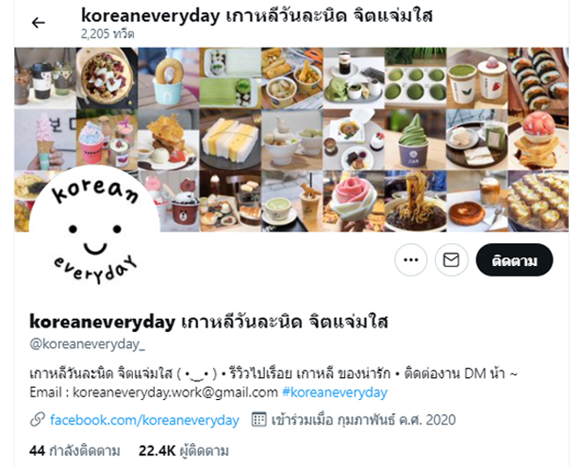The height and width of the screenshot is (466, 581).
Task: Open banner photo of green tea soft serve
Action: pos(415,140)
